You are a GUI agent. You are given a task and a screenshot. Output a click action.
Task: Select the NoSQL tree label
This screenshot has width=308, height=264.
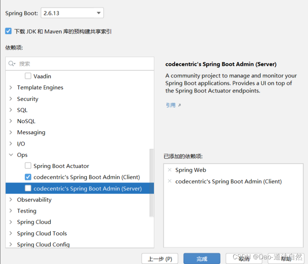click(x=26, y=121)
